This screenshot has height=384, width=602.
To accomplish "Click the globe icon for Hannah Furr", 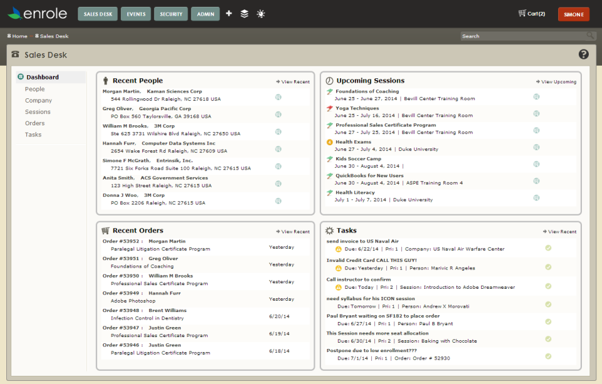I will [x=278, y=149].
